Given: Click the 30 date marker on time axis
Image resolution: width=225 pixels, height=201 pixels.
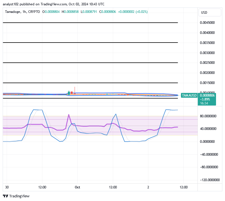Looking at the screenshot, I should coord(7,187).
